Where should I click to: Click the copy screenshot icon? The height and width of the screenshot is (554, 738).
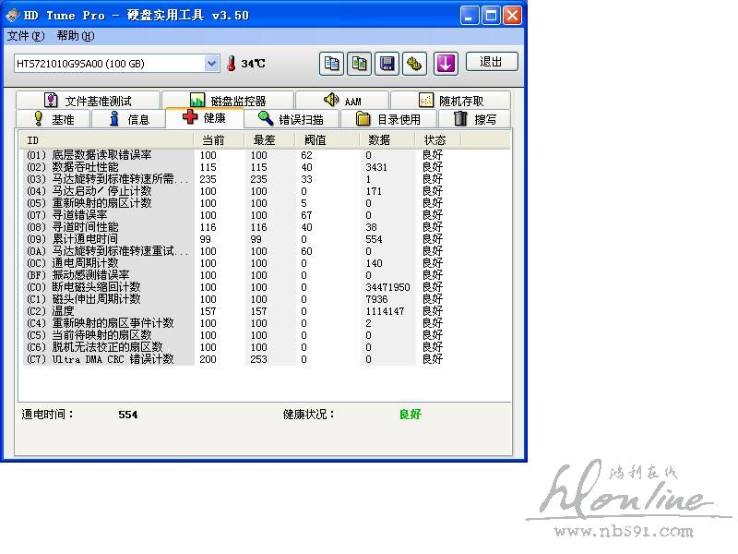click(x=359, y=64)
